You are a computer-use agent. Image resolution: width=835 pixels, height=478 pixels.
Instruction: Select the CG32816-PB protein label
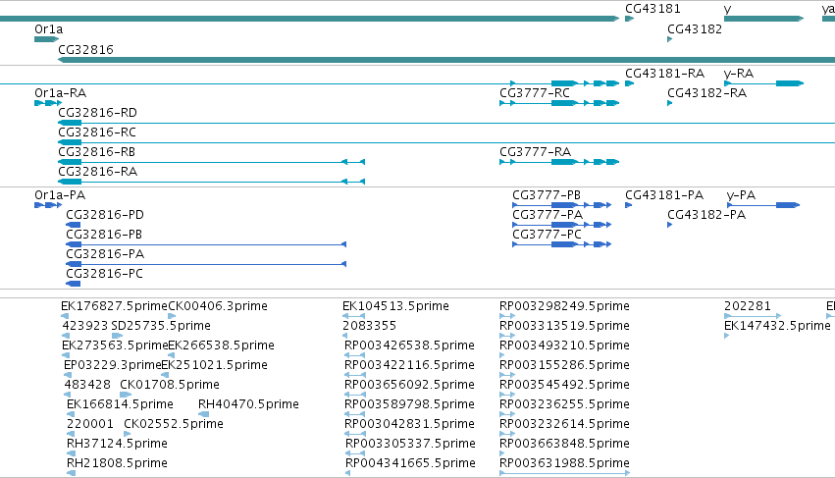pyautogui.click(x=104, y=235)
